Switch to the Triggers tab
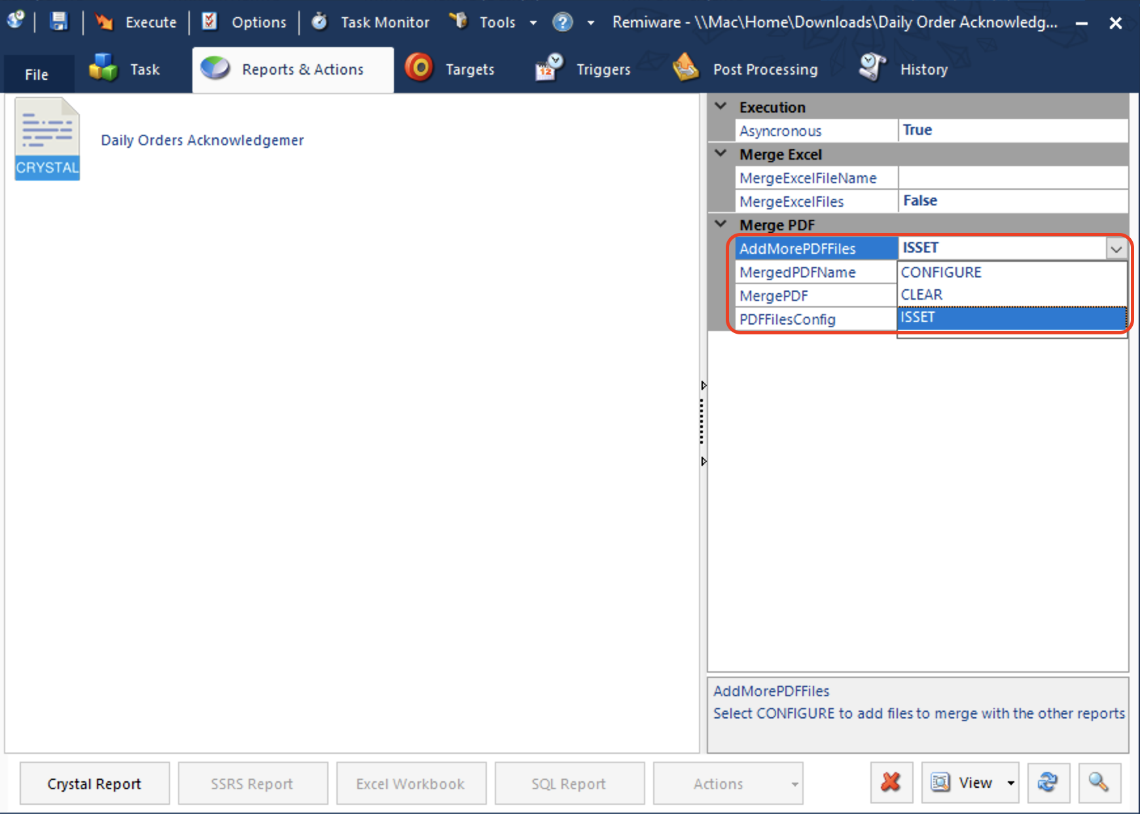Screen dimensions: 1140x814 tap(583, 69)
